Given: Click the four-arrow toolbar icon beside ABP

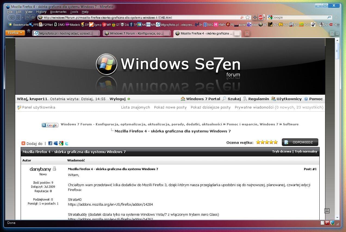Looking at the screenshot, I should (255, 17).
